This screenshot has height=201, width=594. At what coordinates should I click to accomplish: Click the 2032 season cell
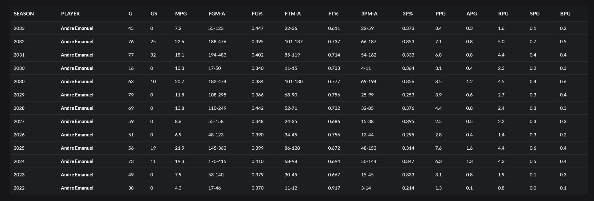pos(19,42)
